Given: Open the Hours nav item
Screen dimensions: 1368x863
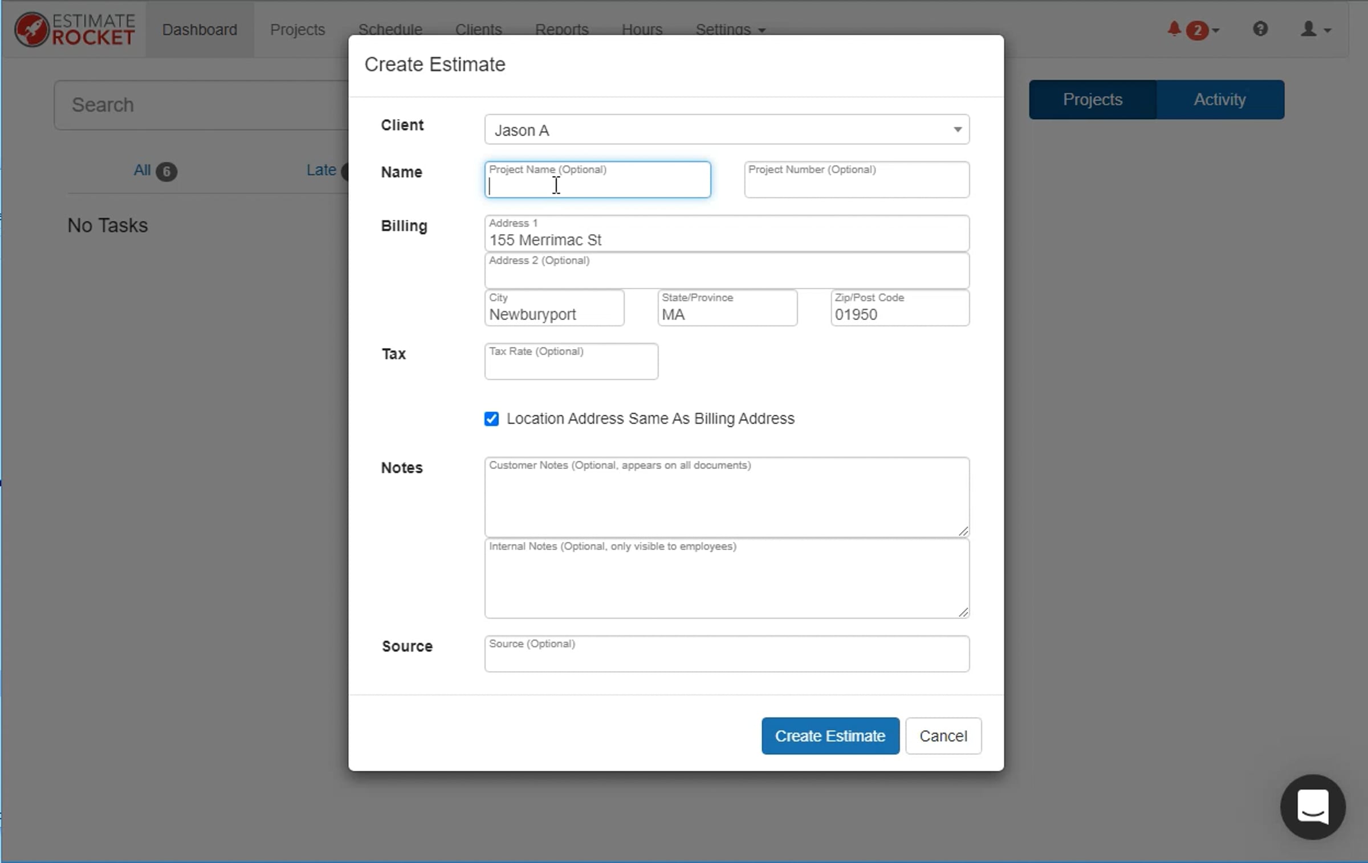Looking at the screenshot, I should [x=642, y=29].
